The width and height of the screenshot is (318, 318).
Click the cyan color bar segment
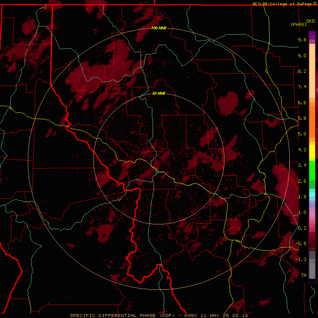[x=312, y=194]
